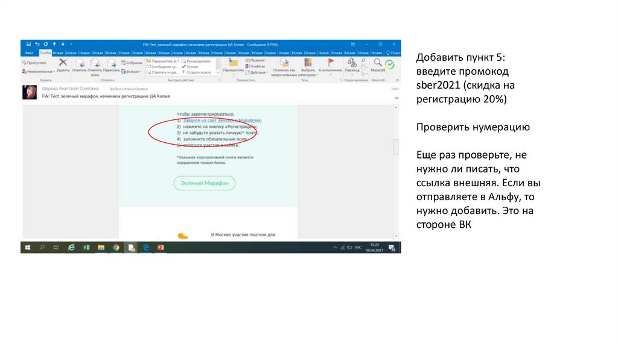The image size is (618, 346).
Task: Show hidden tray icons with the chevron
Action: pyautogui.click(x=335, y=248)
